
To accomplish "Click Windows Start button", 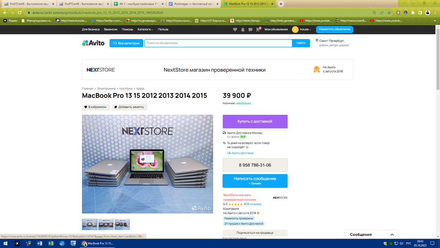I will [x=5, y=243].
